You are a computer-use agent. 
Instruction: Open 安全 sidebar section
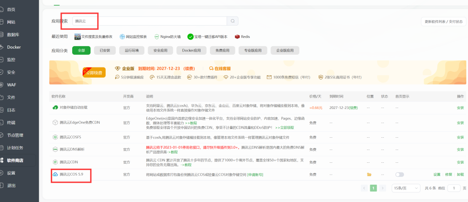coord(11,72)
